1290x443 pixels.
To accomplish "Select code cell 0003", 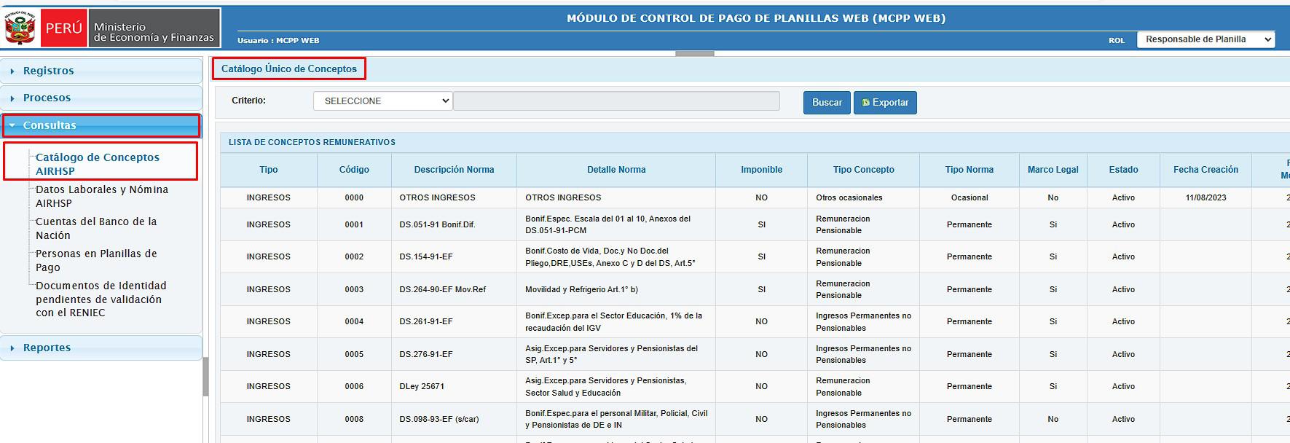I will click(354, 289).
